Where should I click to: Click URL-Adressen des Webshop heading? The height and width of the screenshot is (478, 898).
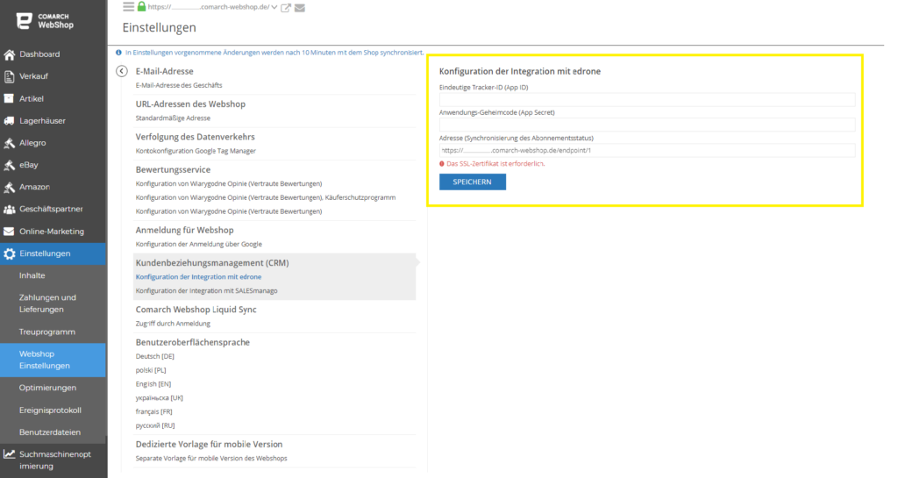point(190,104)
